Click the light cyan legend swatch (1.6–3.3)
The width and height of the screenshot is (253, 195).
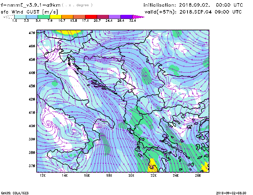pyautogui.click(x=20, y=17)
